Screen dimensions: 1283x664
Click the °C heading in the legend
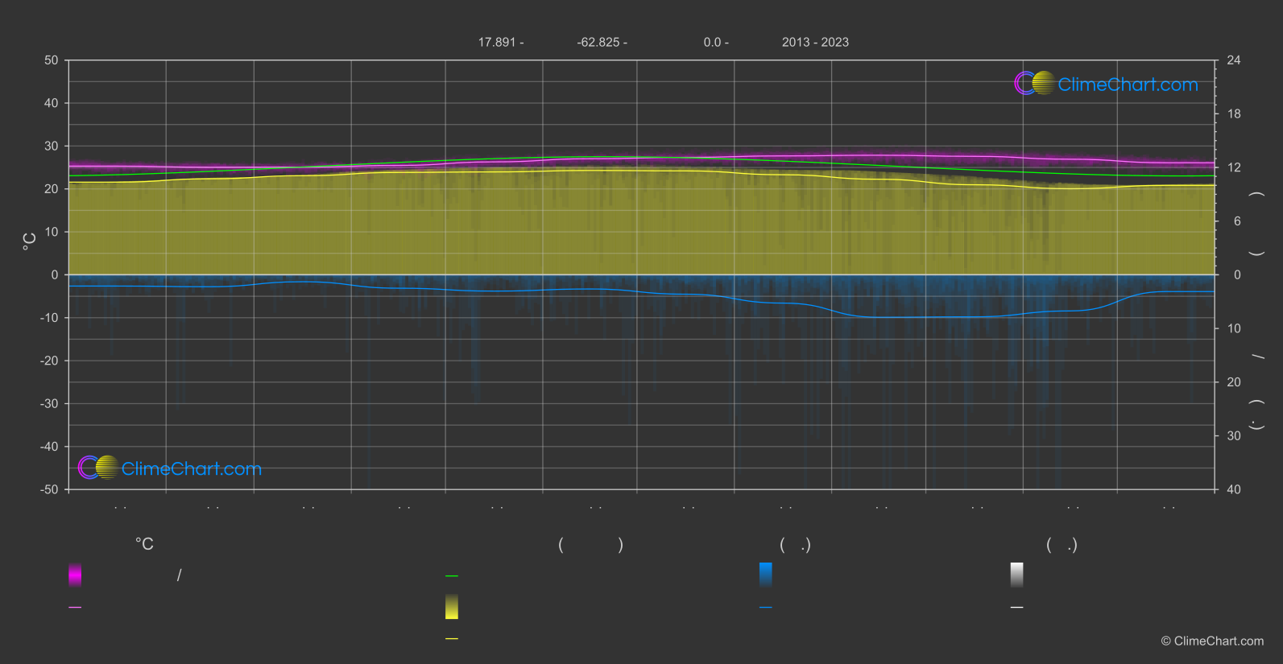point(144,545)
